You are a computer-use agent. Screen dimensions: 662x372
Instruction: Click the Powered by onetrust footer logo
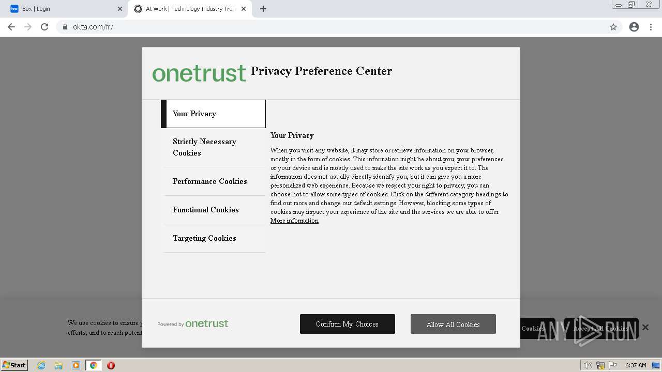192,323
